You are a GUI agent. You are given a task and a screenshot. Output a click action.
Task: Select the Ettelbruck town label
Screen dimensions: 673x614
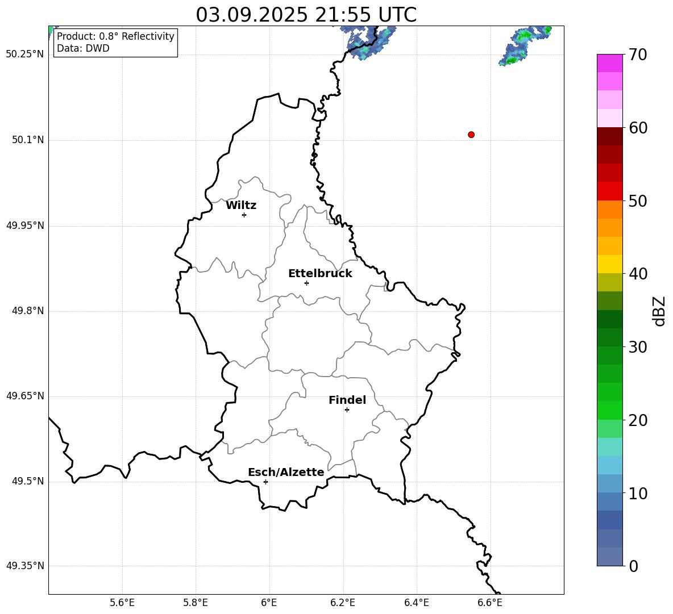pyautogui.click(x=320, y=273)
